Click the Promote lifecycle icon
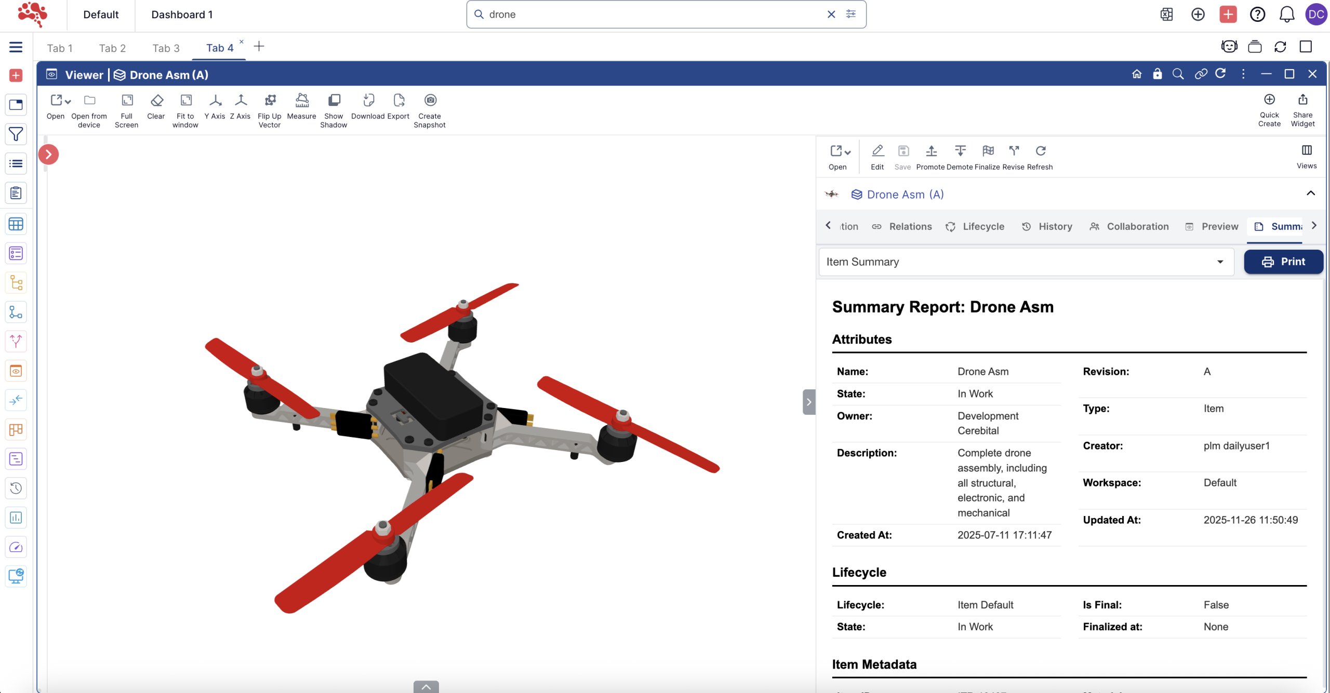This screenshot has width=1330, height=693. [931, 151]
